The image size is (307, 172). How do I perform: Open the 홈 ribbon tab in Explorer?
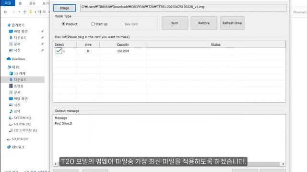(x=20, y=3)
